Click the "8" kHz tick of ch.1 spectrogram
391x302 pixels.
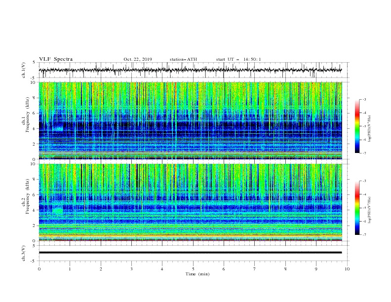tap(35, 98)
